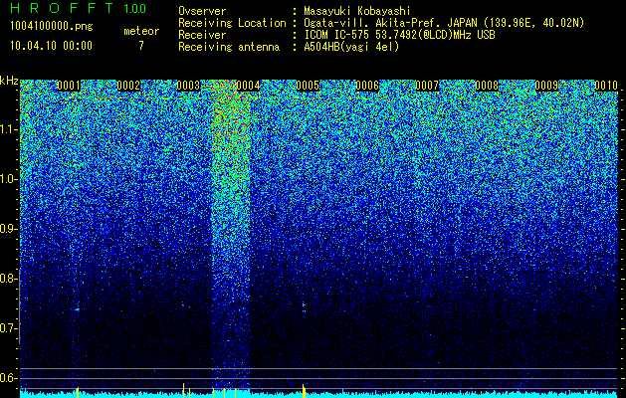Click the 0.6 kHz axis label
626x398 pixels.
click(x=9, y=378)
